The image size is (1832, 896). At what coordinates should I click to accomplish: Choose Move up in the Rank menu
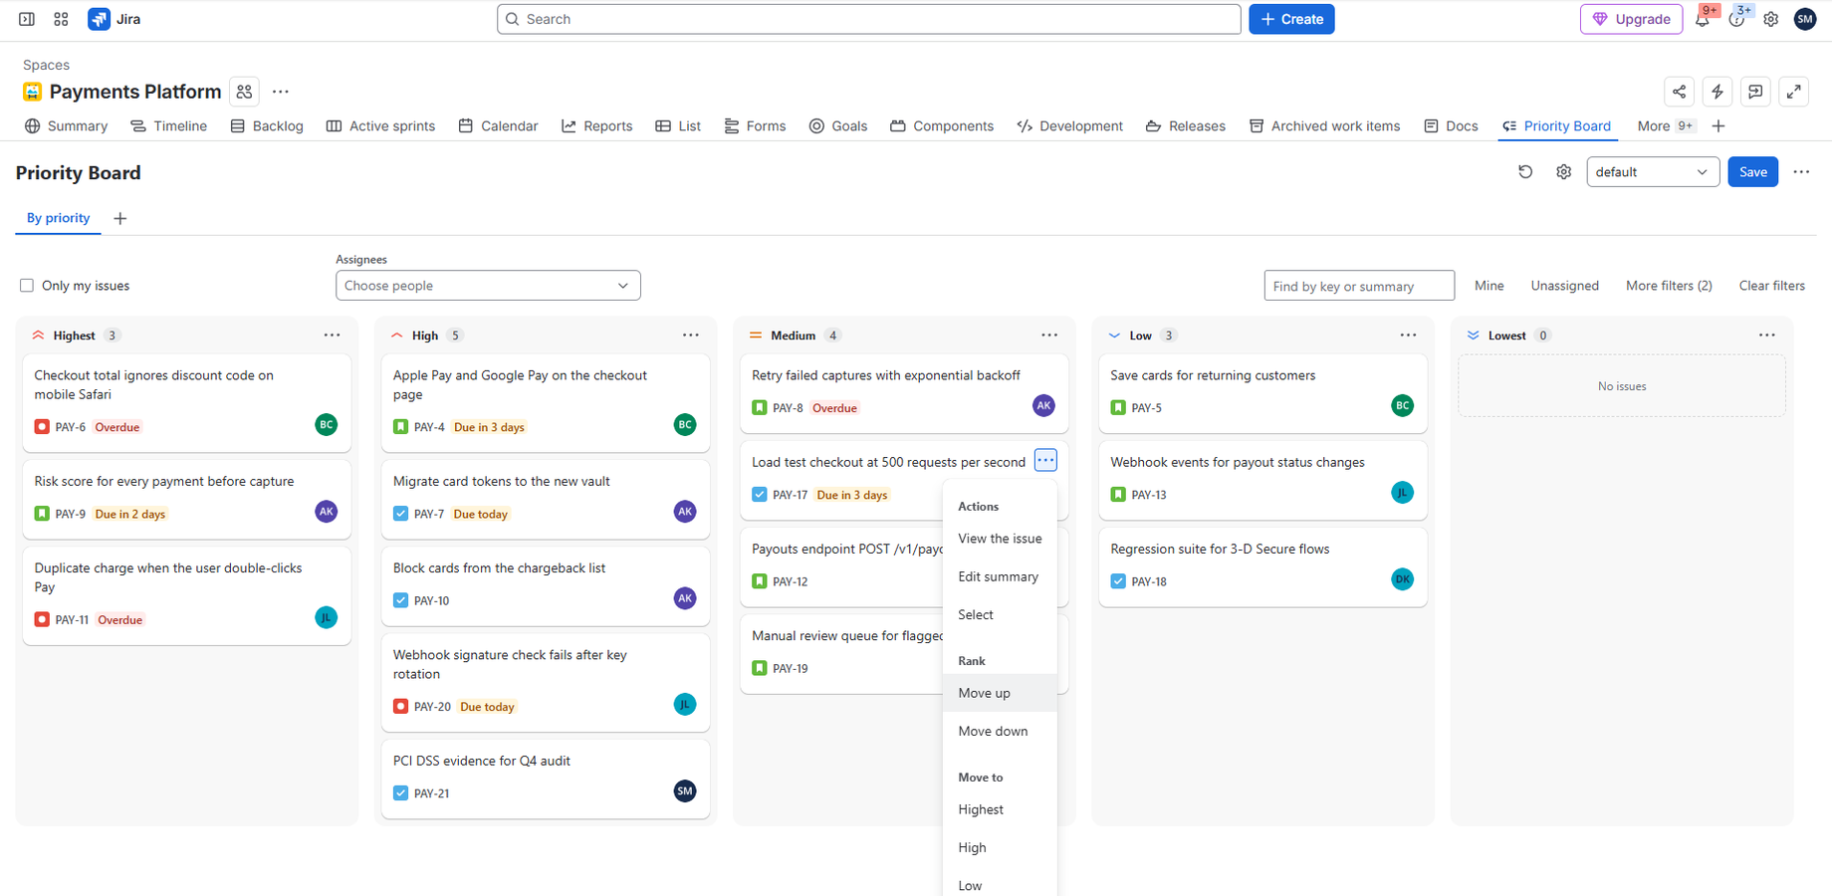pyautogui.click(x=1000, y=693)
